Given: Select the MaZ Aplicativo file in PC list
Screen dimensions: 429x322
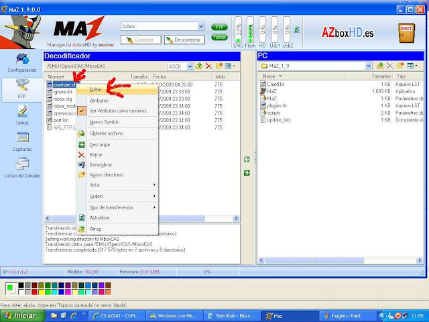Looking at the screenshot, I should 272,91.
